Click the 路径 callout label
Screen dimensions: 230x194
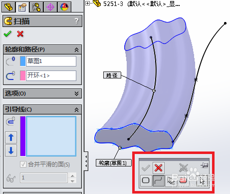click(x=112, y=75)
